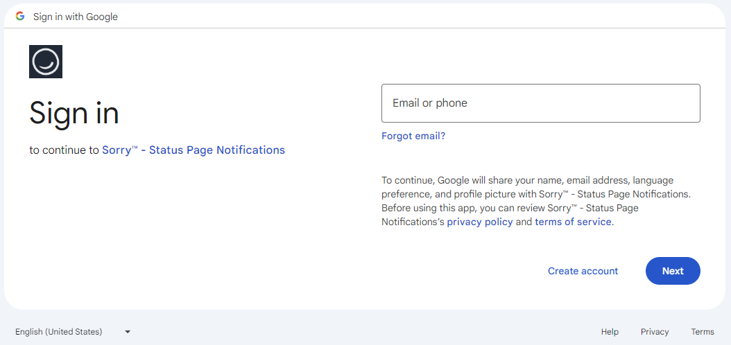Click the 'Sign in' heading
This screenshot has width=731, height=345.
[74, 113]
